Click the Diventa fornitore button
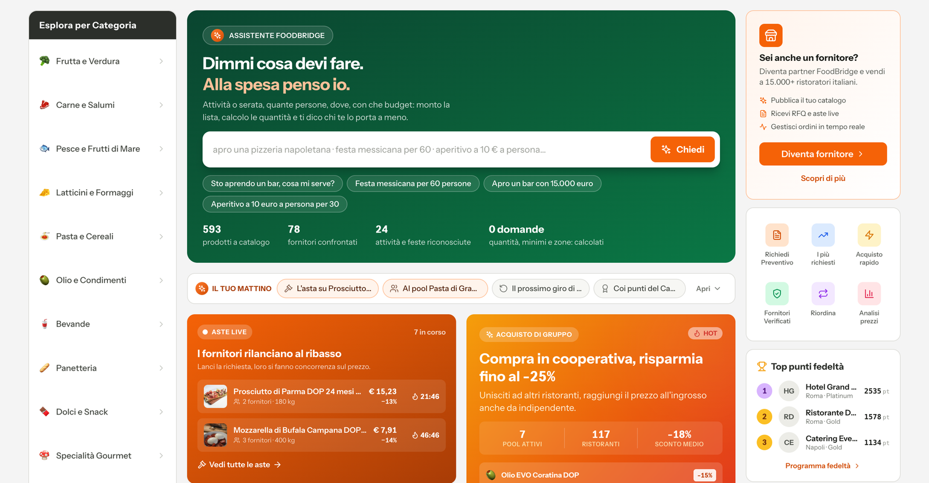The image size is (929, 483). pyautogui.click(x=823, y=154)
